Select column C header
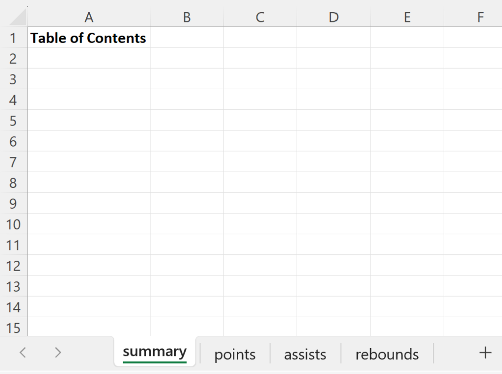 [260, 17]
